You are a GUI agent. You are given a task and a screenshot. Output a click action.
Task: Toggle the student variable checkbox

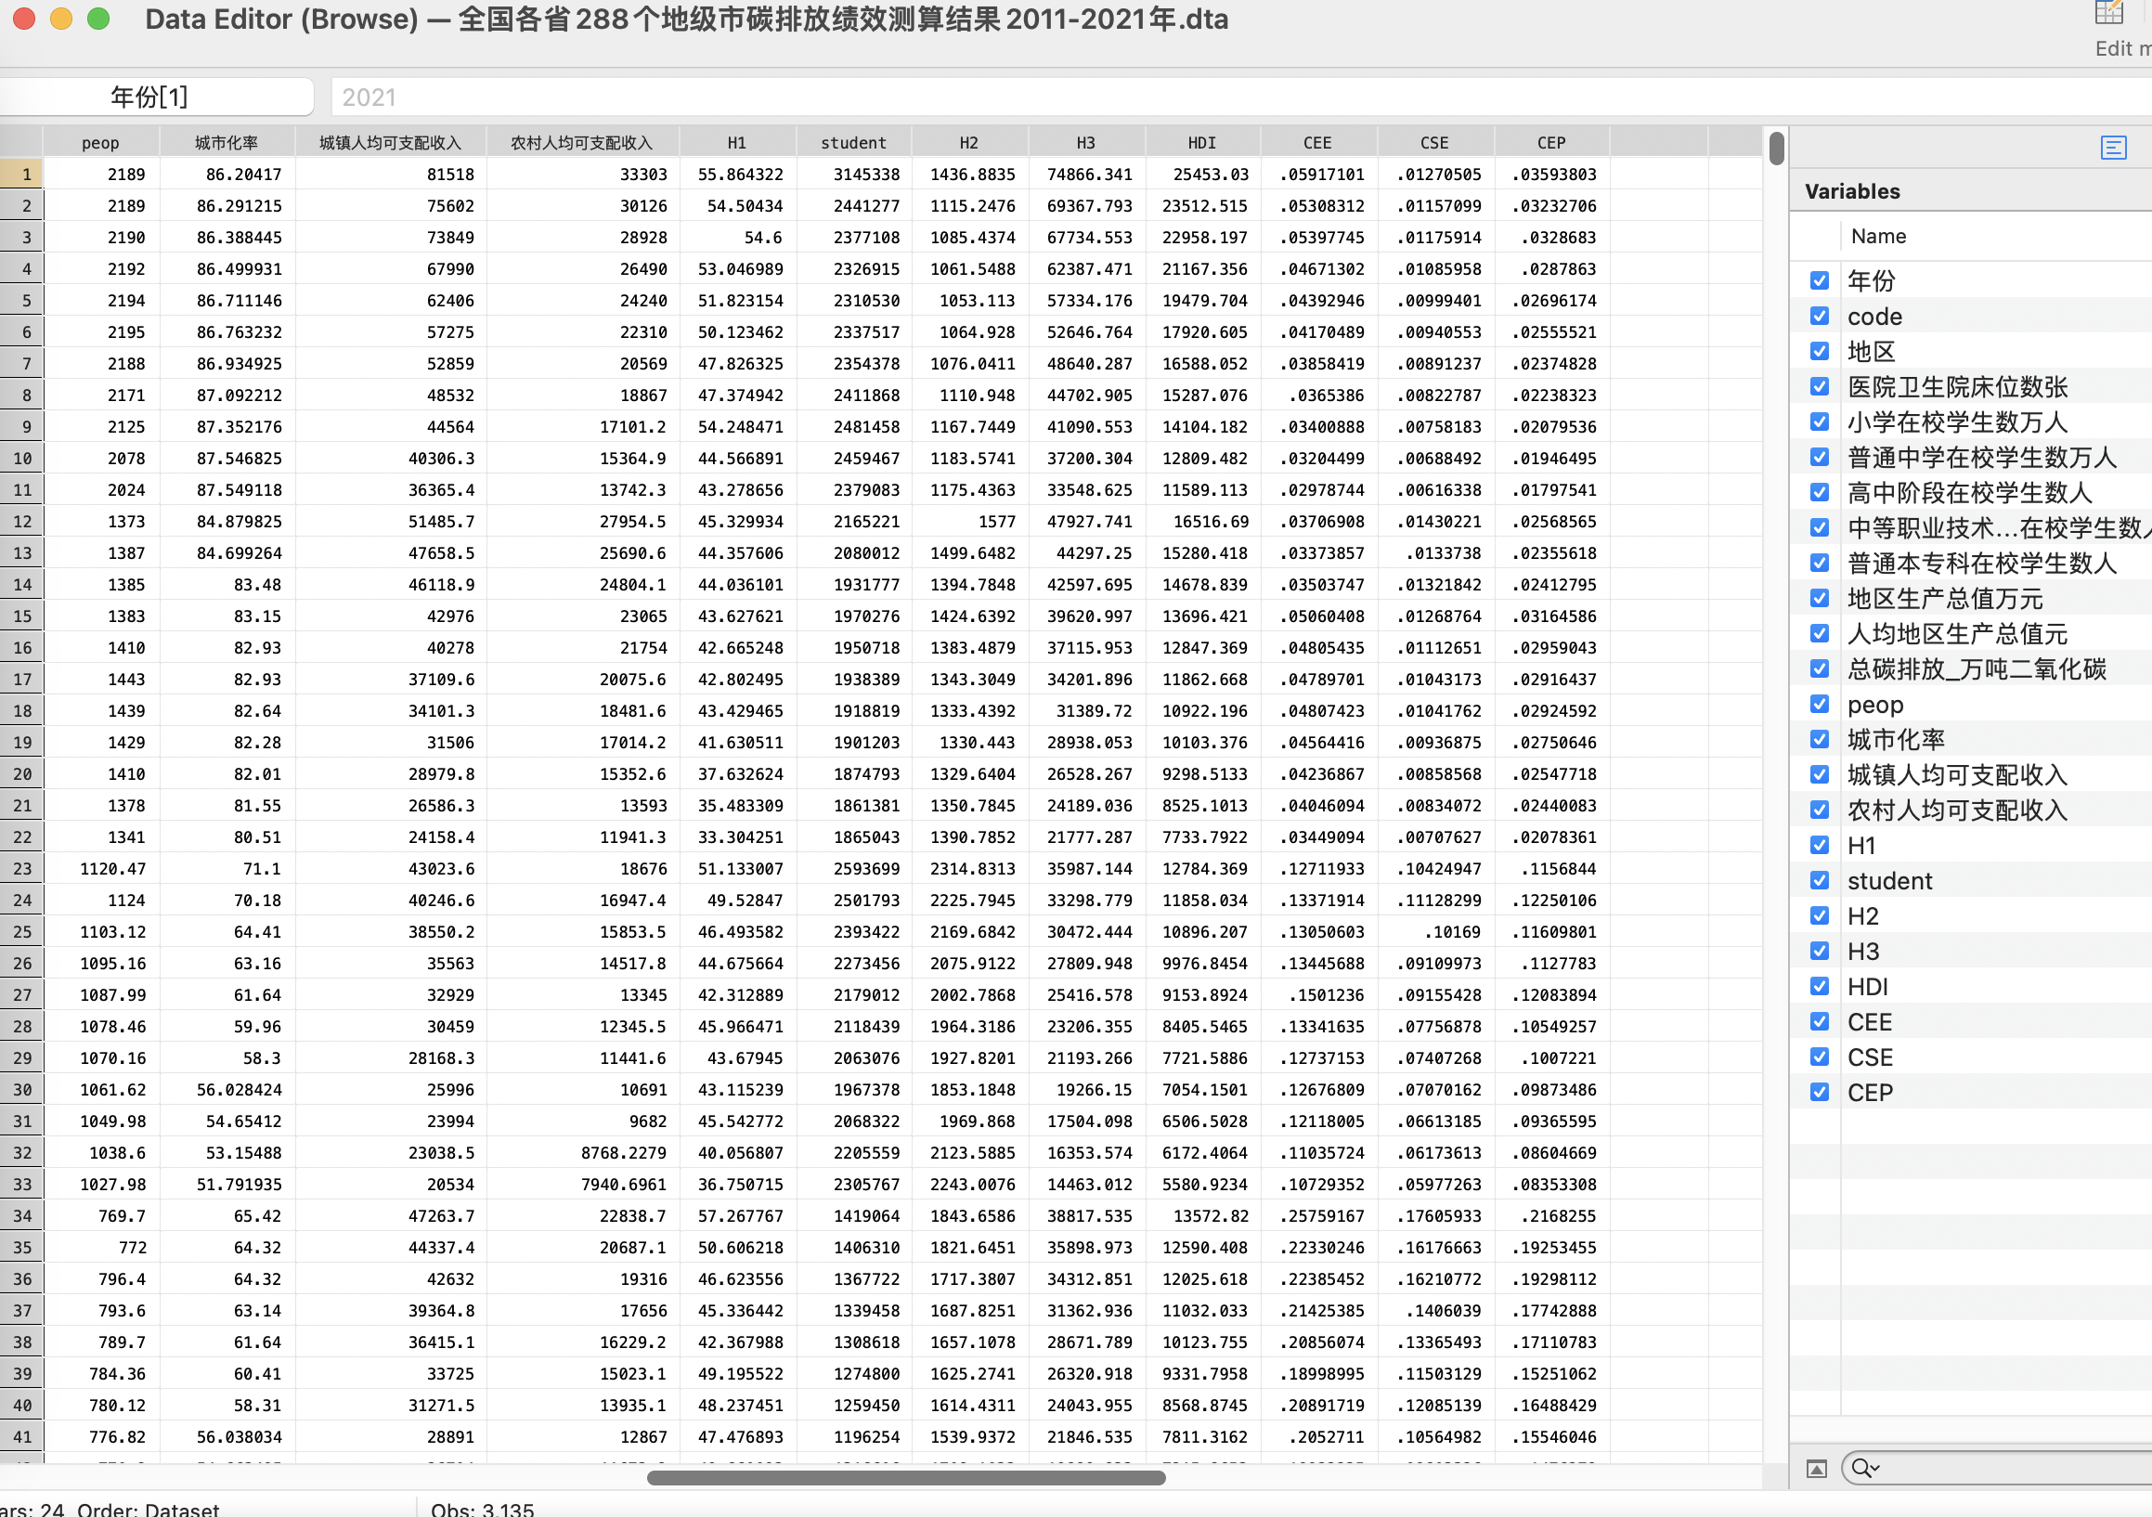pyautogui.click(x=1820, y=880)
